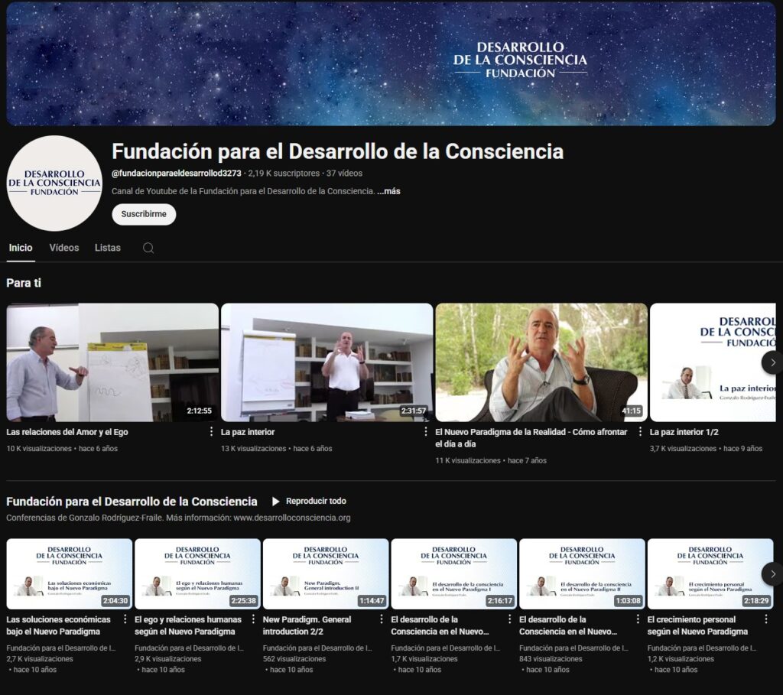Image resolution: width=783 pixels, height=695 pixels.
Task: Play the 41:15 outdoor interview thumbnail
Action: click(541, 362)
